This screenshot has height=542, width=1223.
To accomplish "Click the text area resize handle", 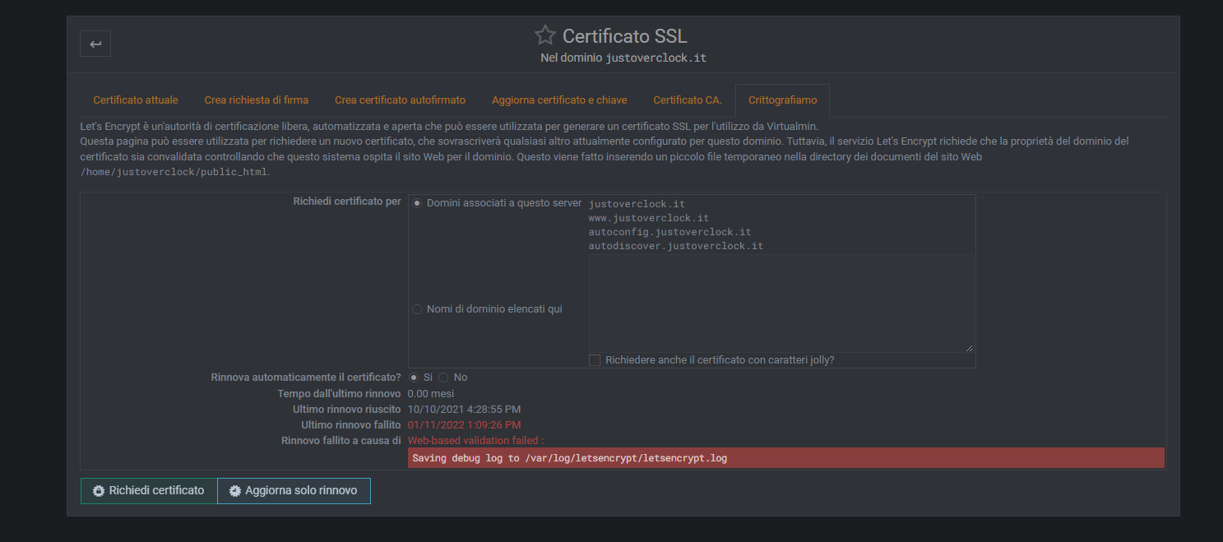I will coord(969,349).
